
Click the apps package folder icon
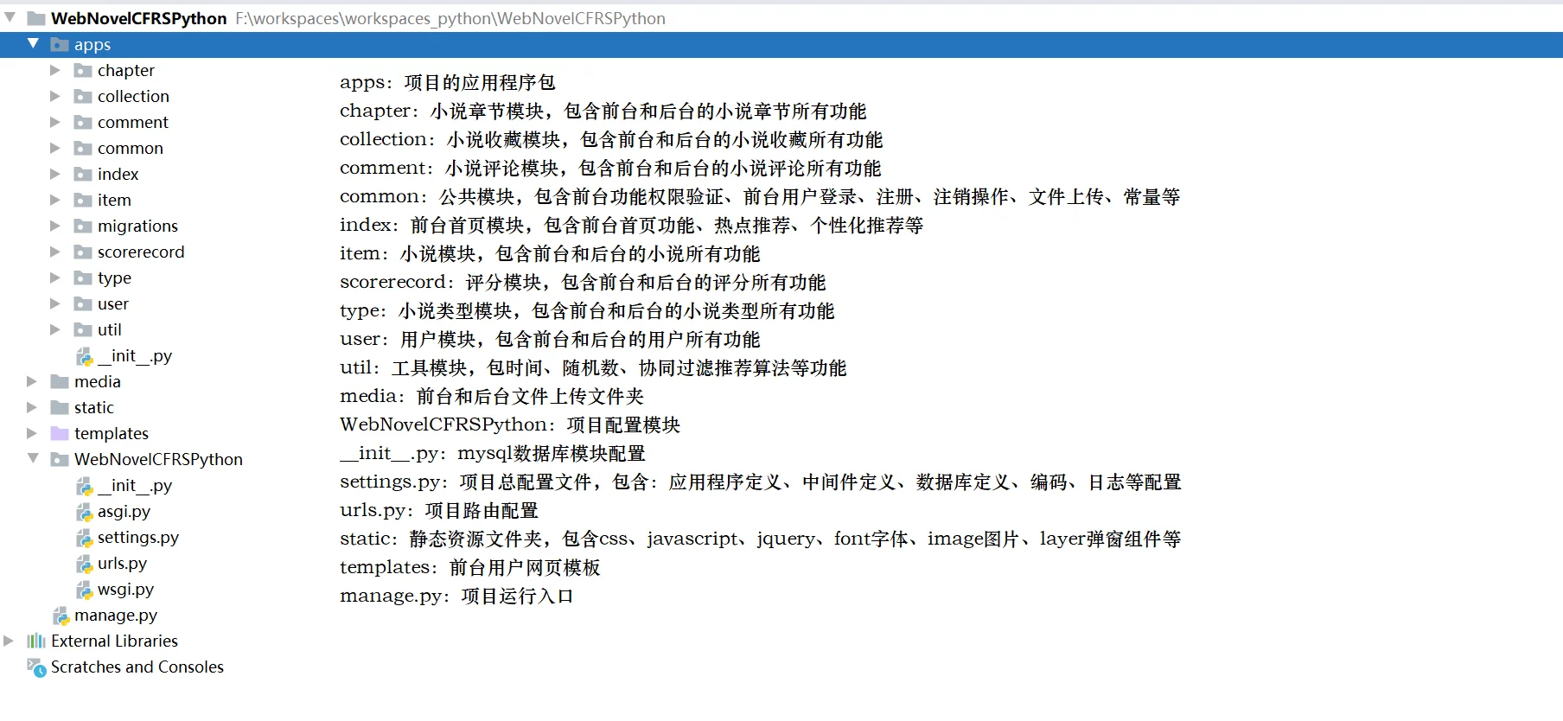[60, 44]
